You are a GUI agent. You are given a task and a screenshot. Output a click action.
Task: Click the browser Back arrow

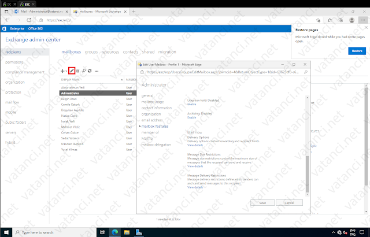(x=8, y=20)
